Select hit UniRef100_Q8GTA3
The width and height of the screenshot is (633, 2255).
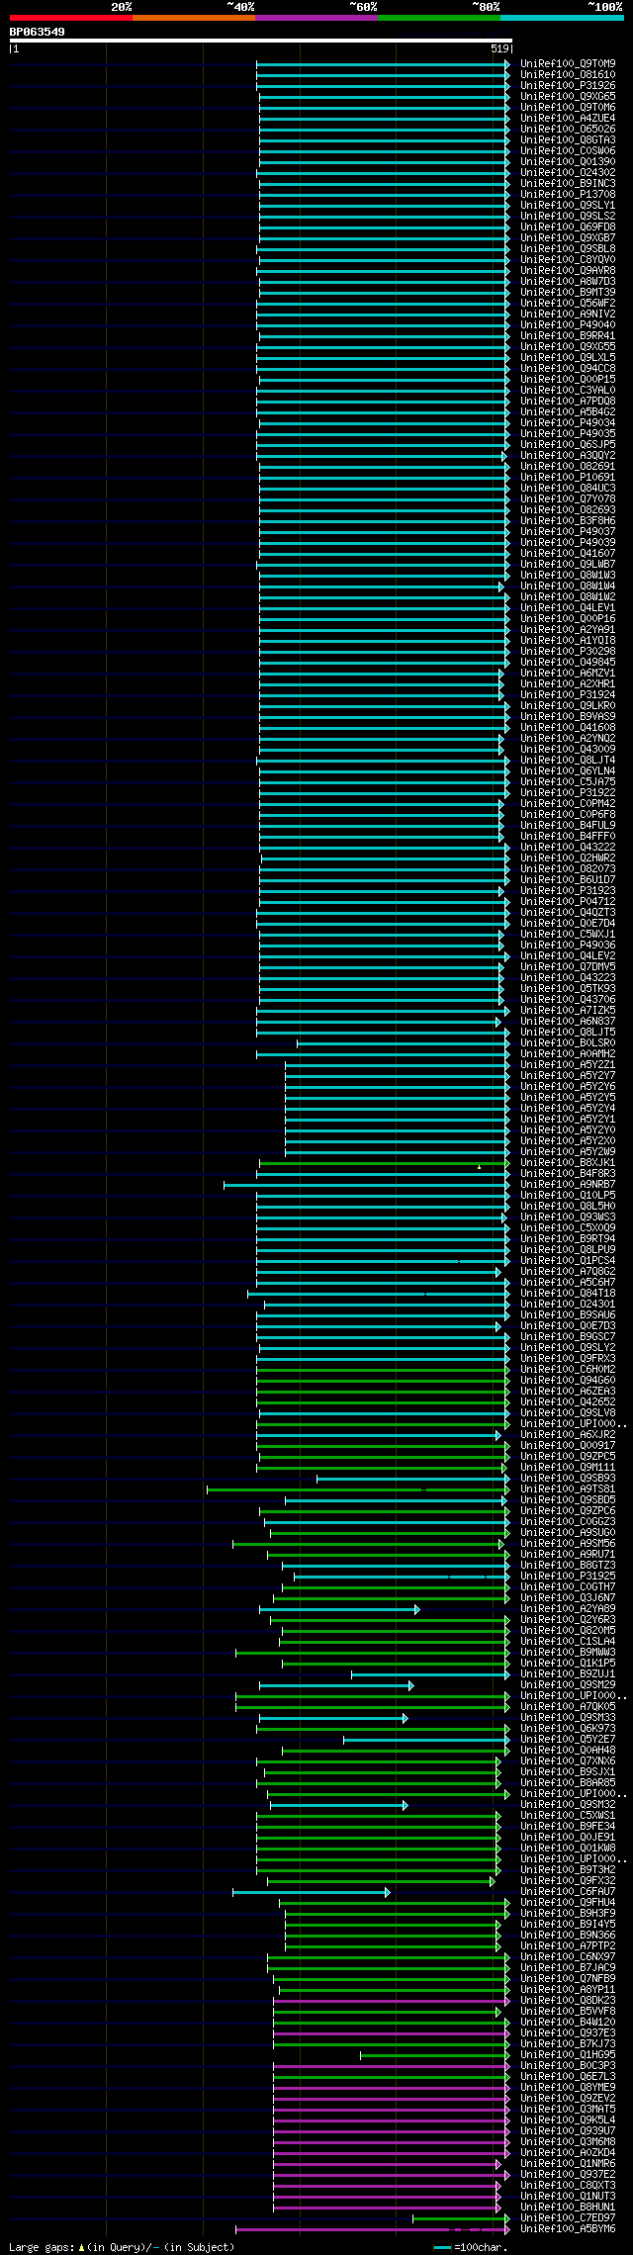pyautogui.click(x=568, y=140)
